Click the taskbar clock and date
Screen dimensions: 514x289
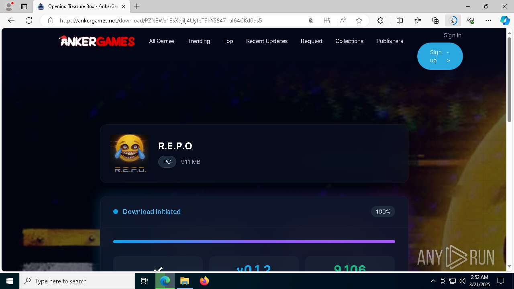480,281
